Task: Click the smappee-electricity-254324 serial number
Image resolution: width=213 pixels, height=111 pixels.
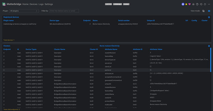Action: coord(128,24)
